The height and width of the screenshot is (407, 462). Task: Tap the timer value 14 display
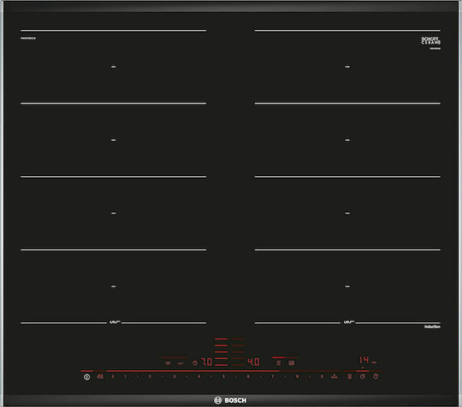point(364,360)
